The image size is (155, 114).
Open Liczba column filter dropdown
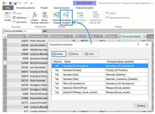click(118, 36)
